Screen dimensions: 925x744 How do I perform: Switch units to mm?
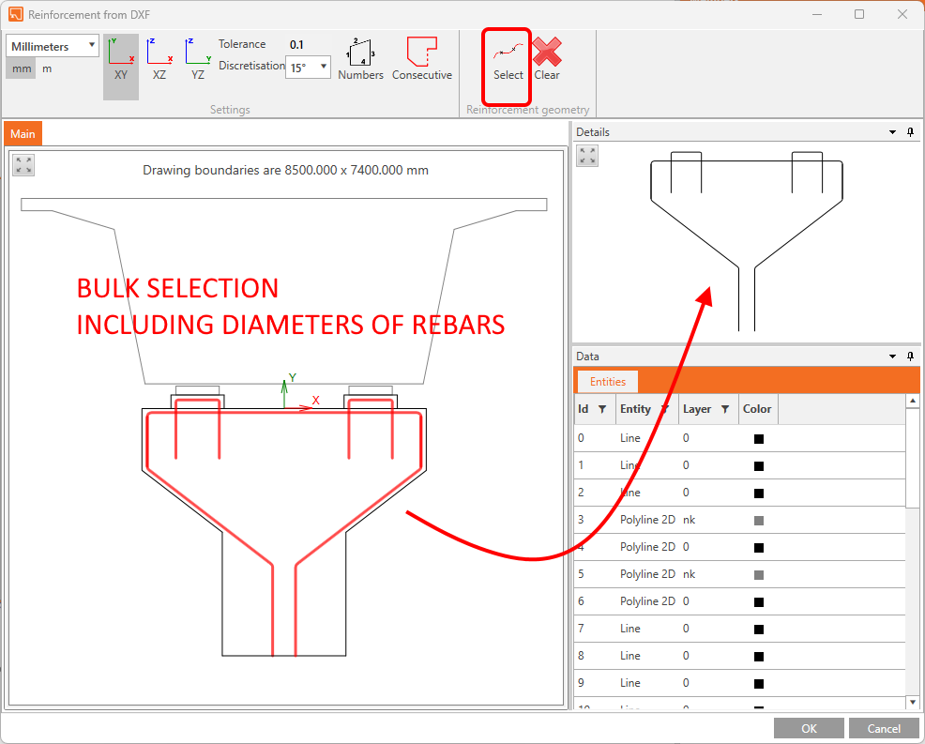tap(22, 69)
